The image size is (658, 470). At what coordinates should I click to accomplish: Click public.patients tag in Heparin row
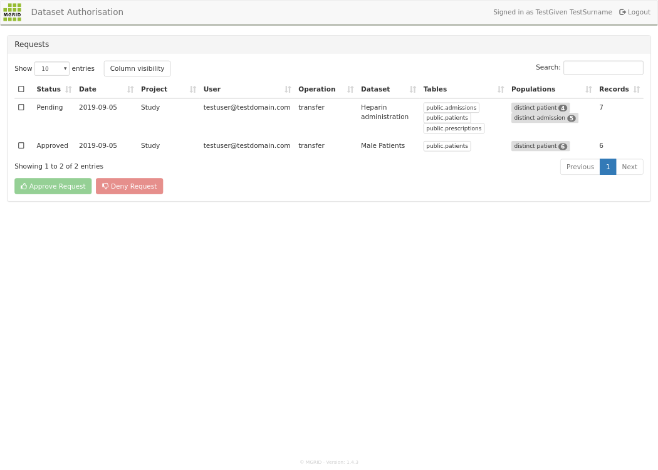point(447,118)
